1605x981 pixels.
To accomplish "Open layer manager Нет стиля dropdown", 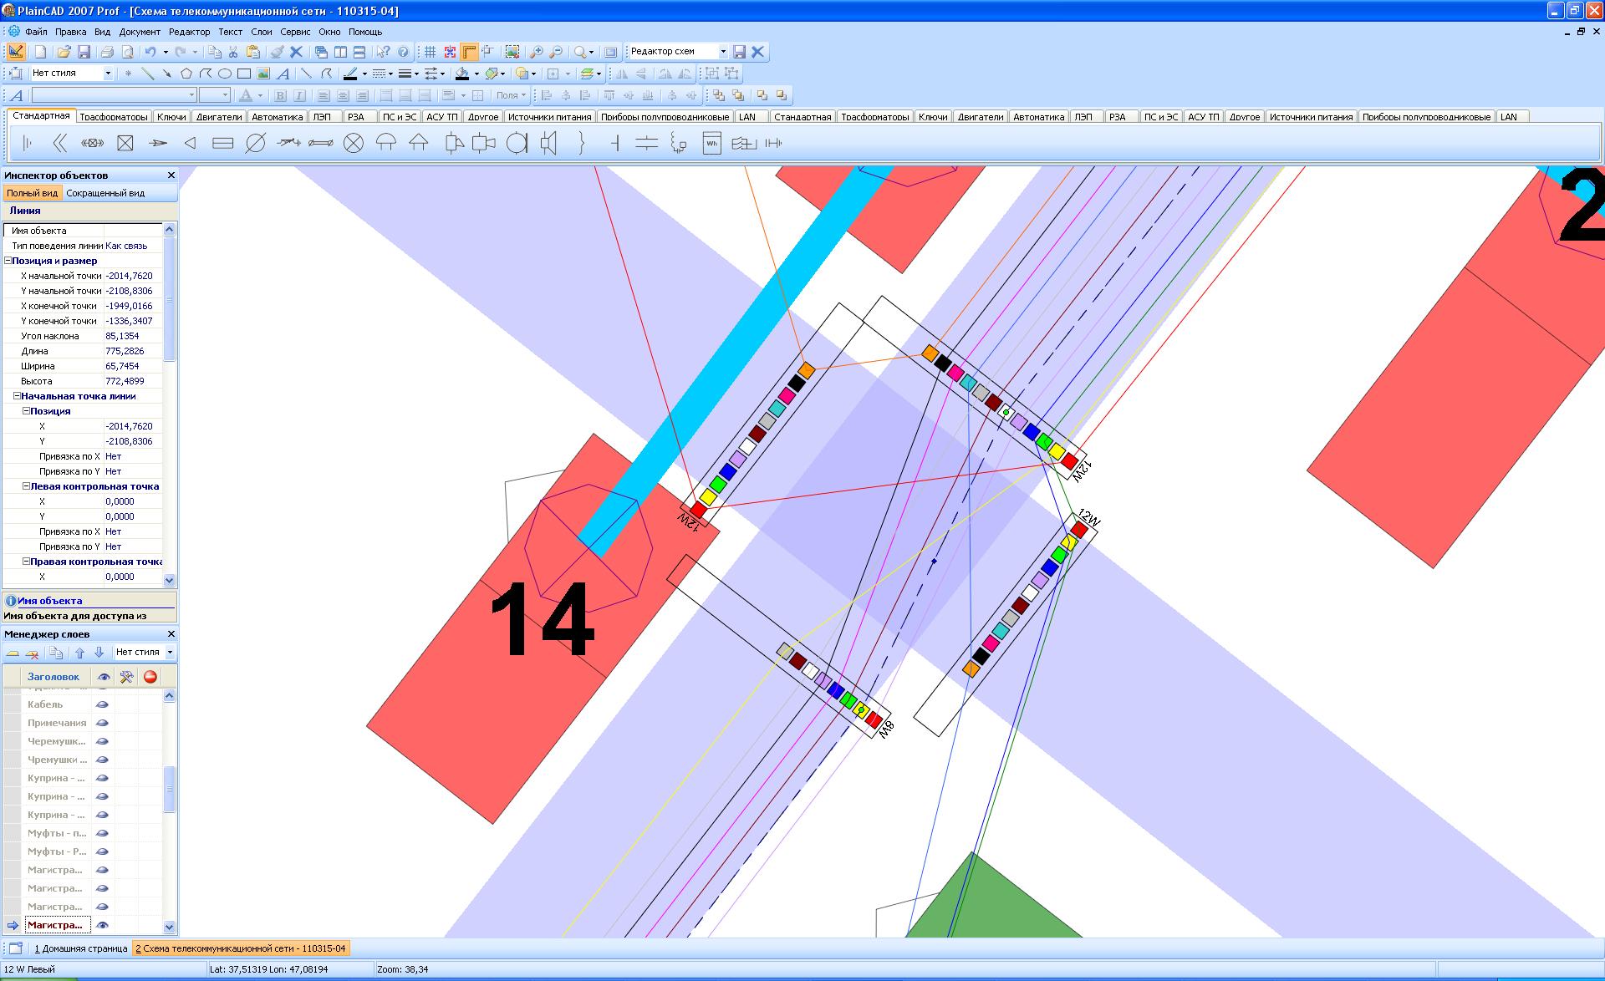I will click(x=170, y=653).
